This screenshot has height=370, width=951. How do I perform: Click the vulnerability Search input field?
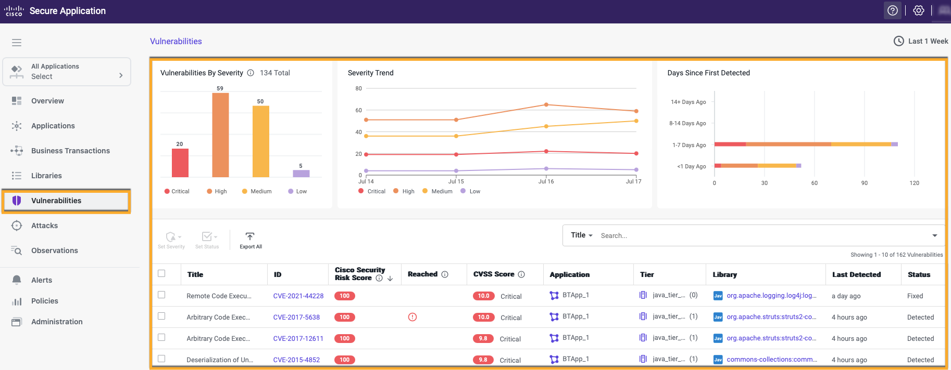[x=763, y=235]
